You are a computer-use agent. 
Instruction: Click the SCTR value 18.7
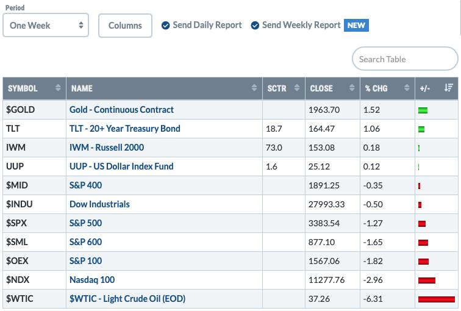click(274, 129)
